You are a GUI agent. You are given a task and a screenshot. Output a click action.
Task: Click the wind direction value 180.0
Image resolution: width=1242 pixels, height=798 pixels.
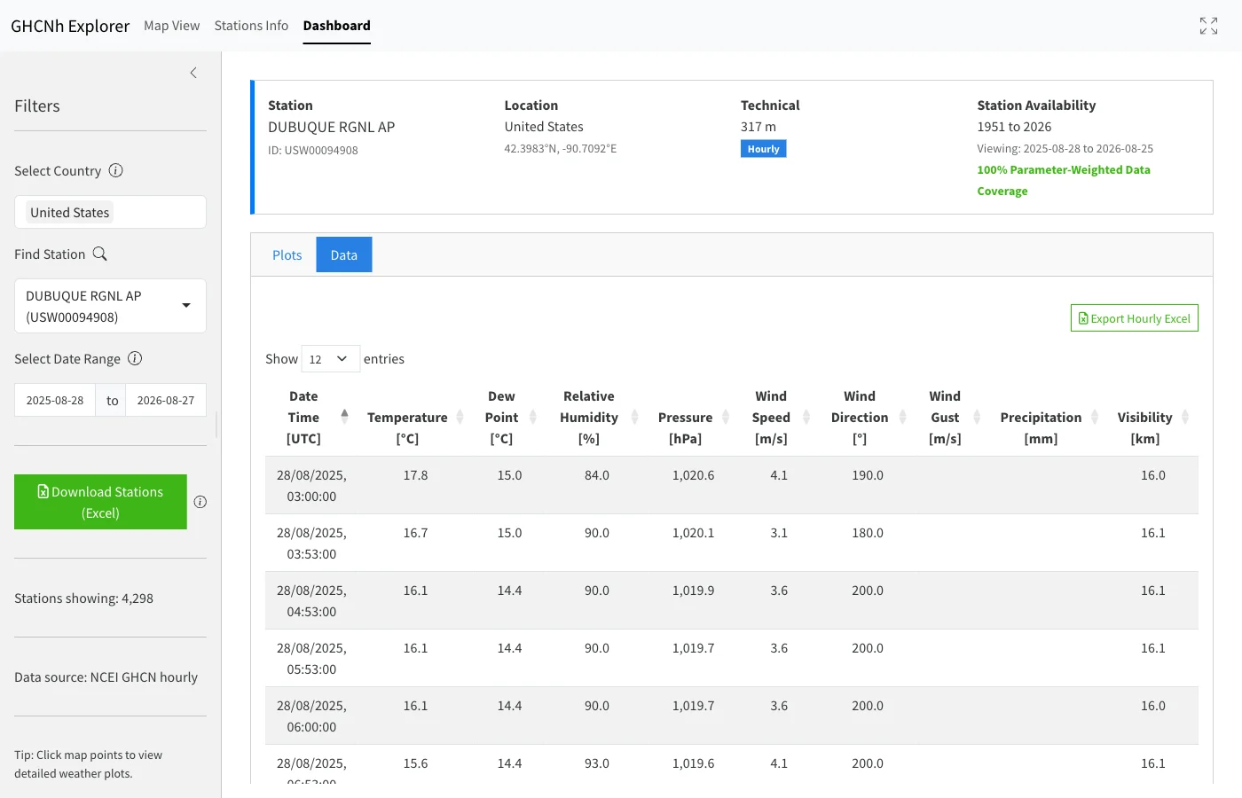868,533
